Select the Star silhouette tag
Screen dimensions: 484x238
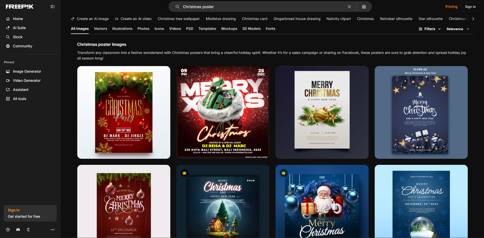(x=430, y=18)
